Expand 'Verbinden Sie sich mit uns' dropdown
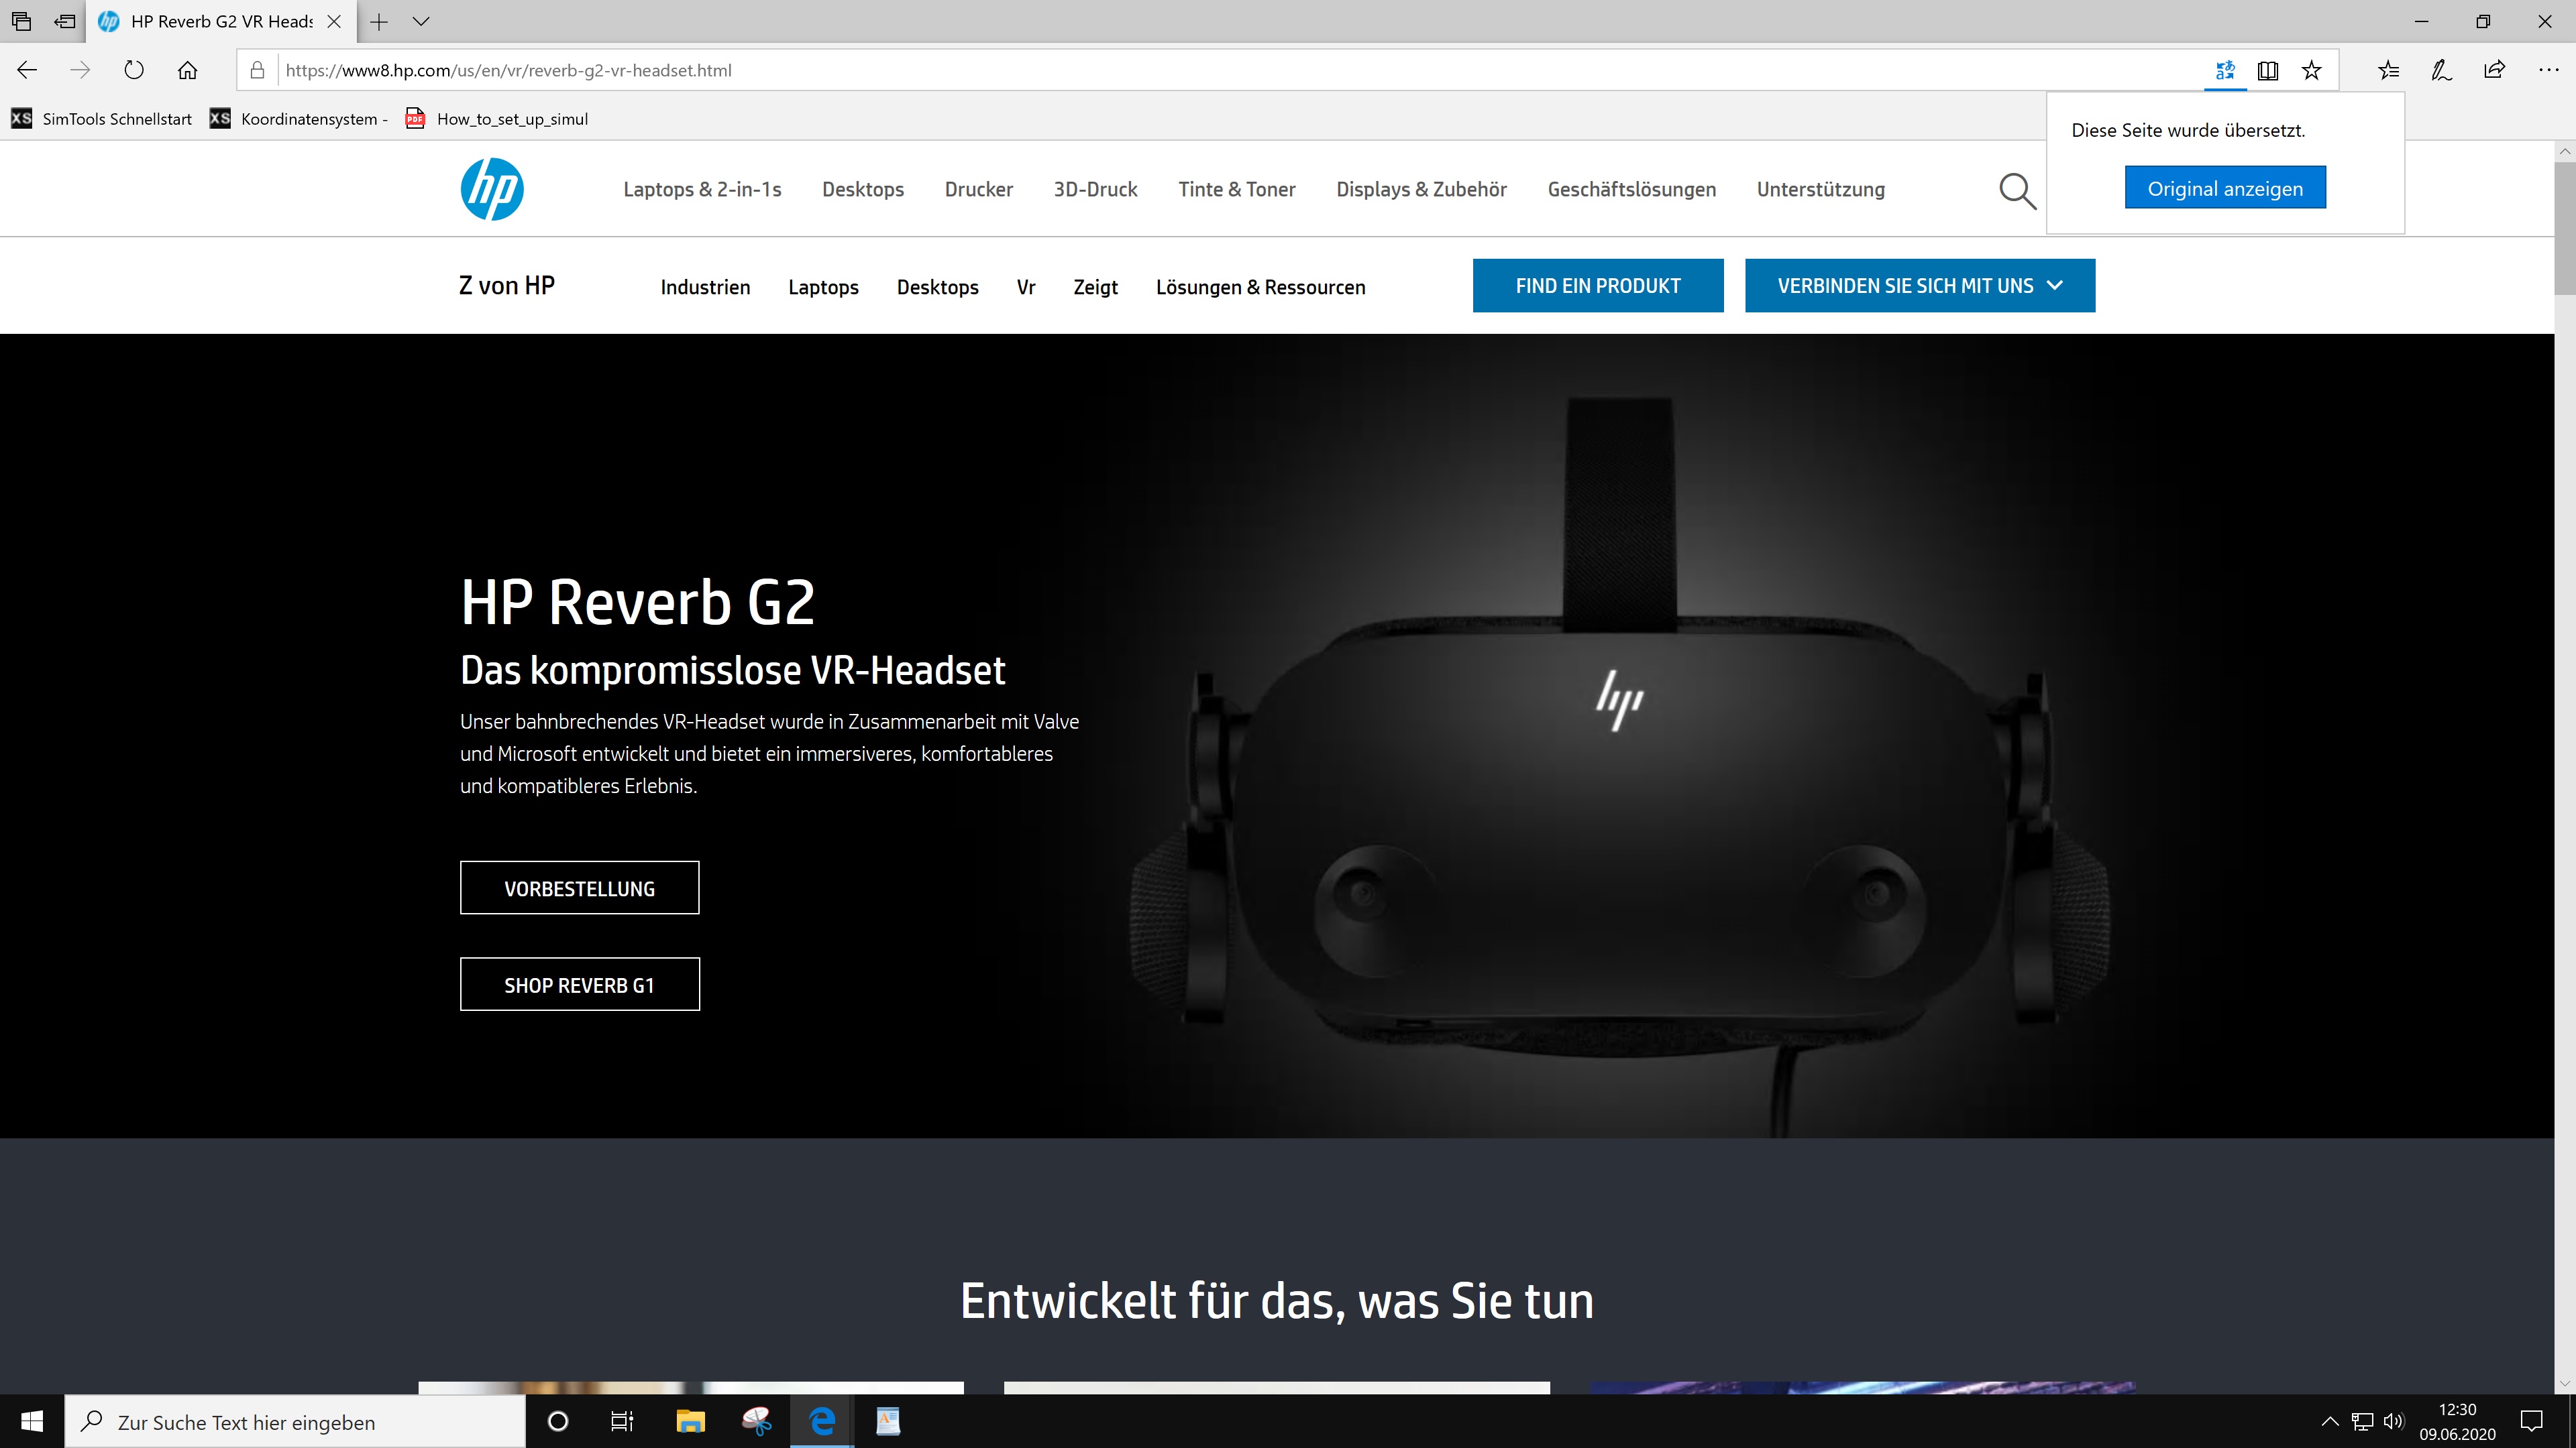The image size is (2576, 1448). 1920,286
